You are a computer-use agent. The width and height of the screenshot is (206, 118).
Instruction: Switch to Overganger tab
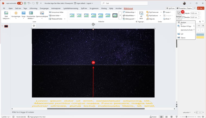[44, 8]
